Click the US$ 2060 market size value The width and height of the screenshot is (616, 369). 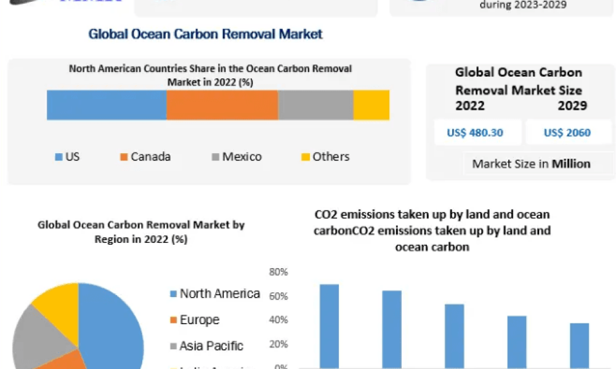(567, 133)
